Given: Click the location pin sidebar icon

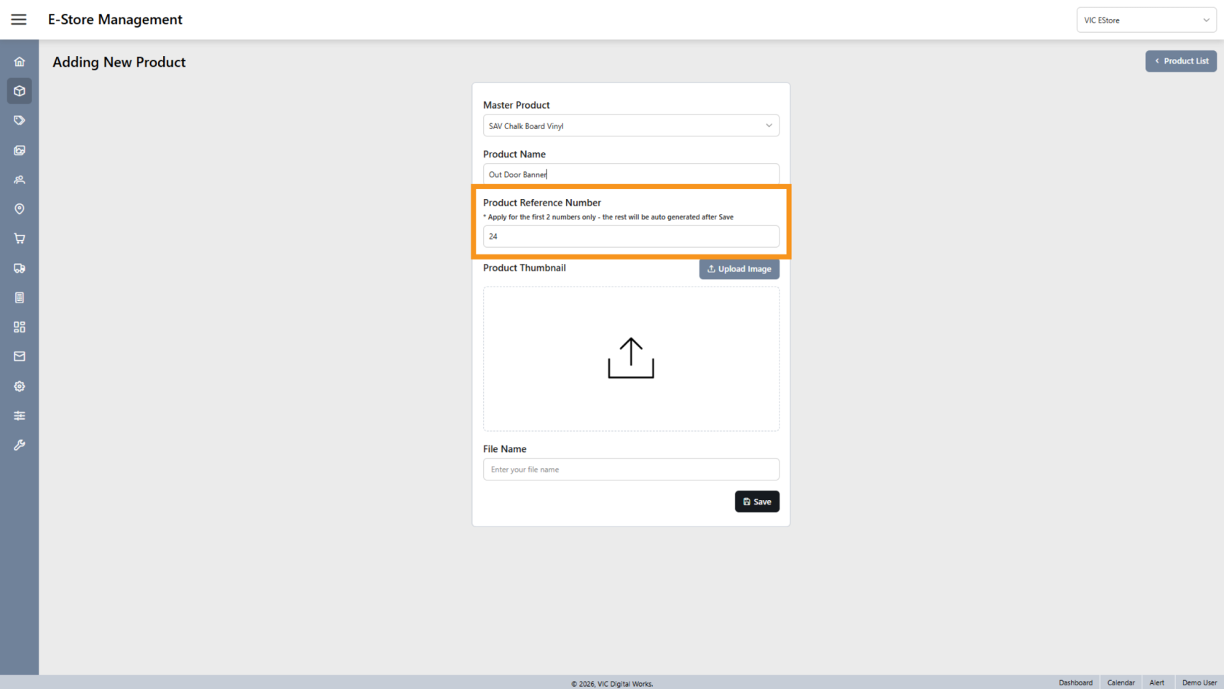Looking at the screenshot, I should pyautogui.click(x=20, y=209).
